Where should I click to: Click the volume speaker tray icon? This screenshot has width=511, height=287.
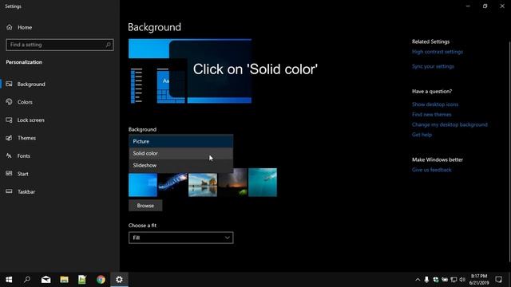[x=462, y=280]
